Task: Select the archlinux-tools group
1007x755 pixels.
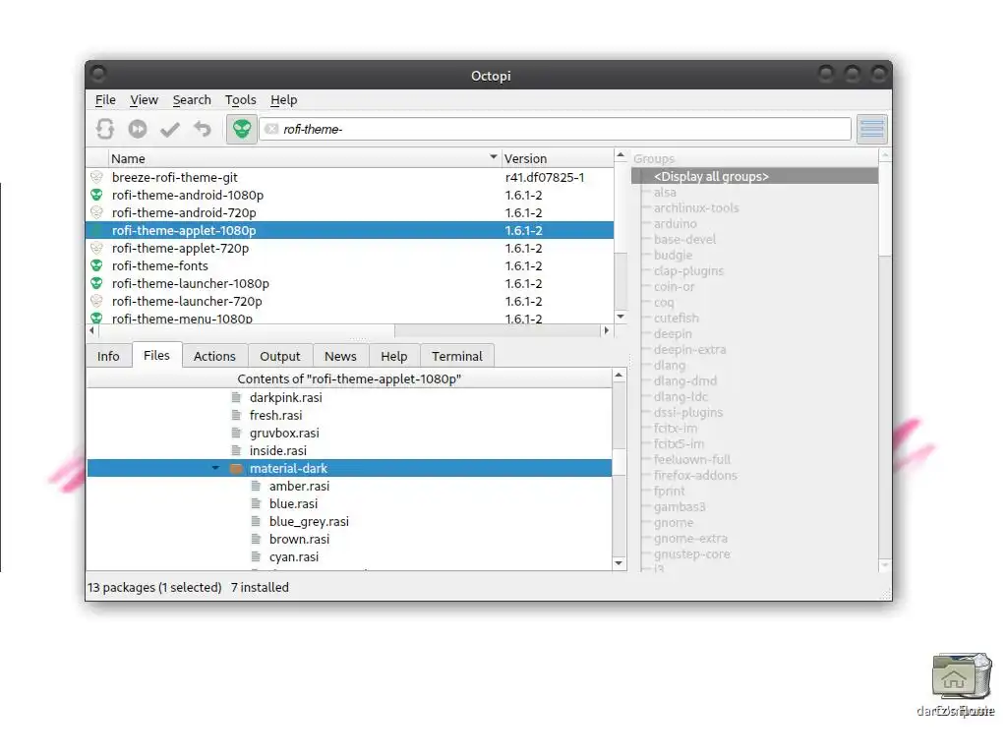Action: tap(696, 208)
